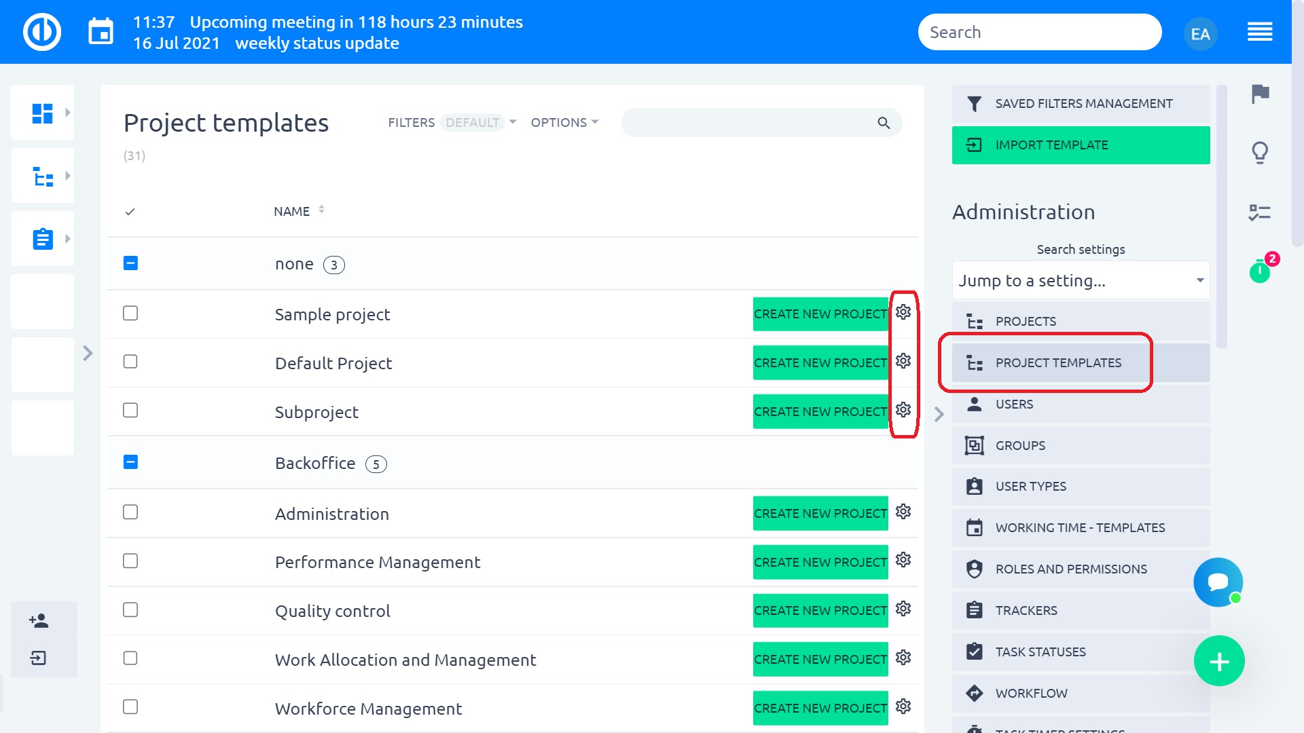Click the IMPORT TEMPLATE button

pos(1081,145)
